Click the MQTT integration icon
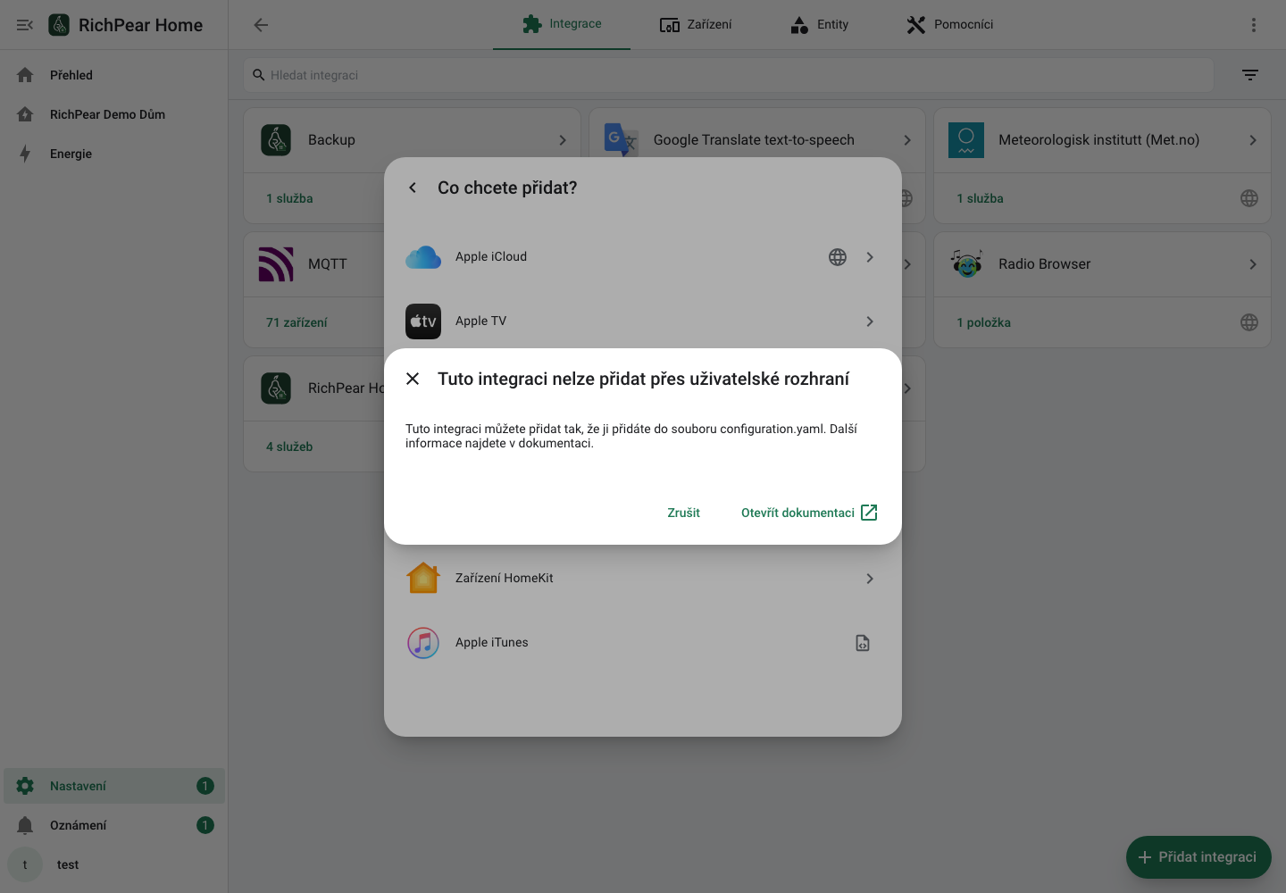 coord(276,264)
